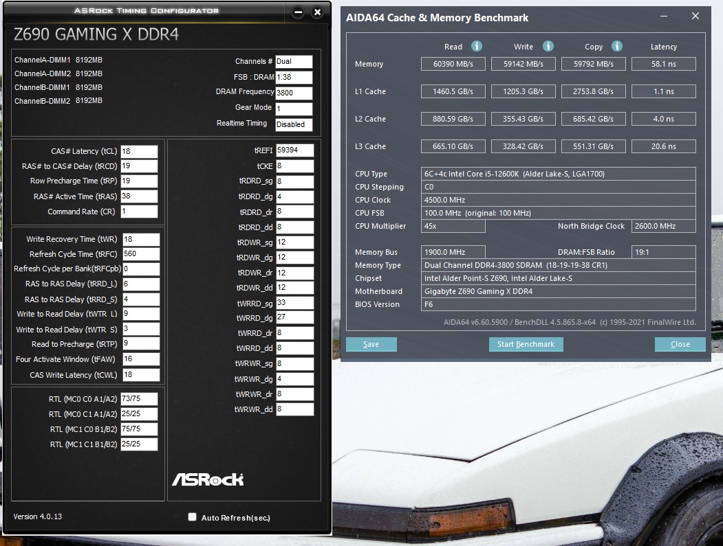This screenshot has height=546, width=723.
Task: Select the RTL (MC1 C1 B1/B2) field
Action: [139, 444]
